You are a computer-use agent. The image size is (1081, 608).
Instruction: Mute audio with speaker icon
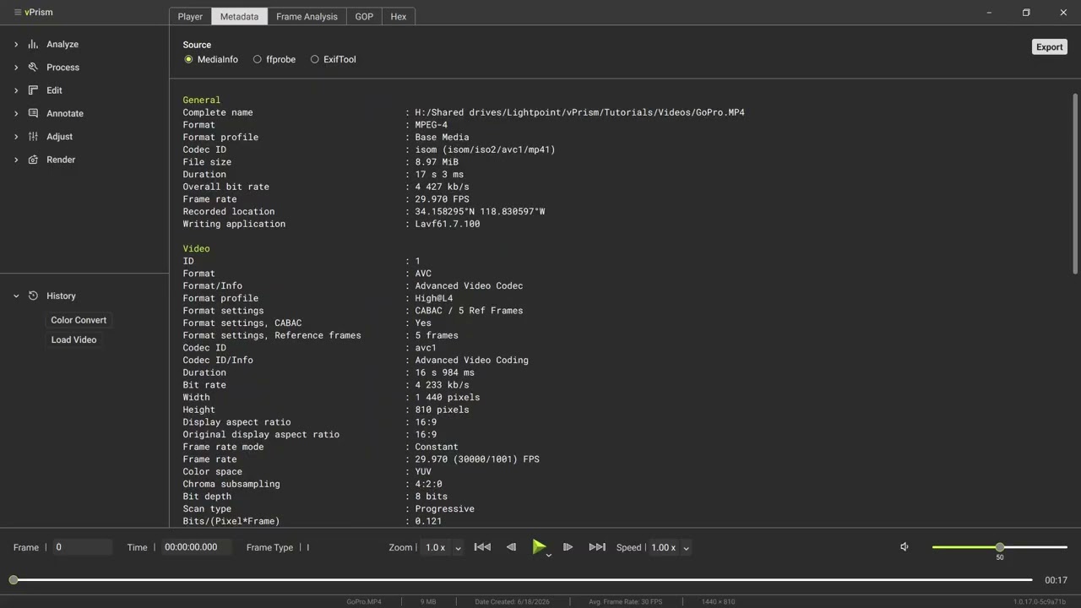[x=904, y=547]
